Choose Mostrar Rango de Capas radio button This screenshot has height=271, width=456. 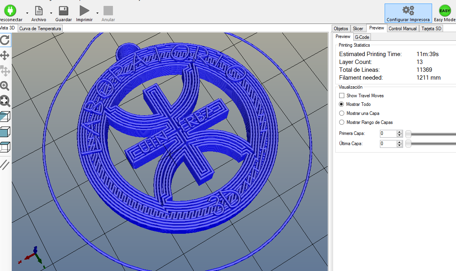[342, 122]
